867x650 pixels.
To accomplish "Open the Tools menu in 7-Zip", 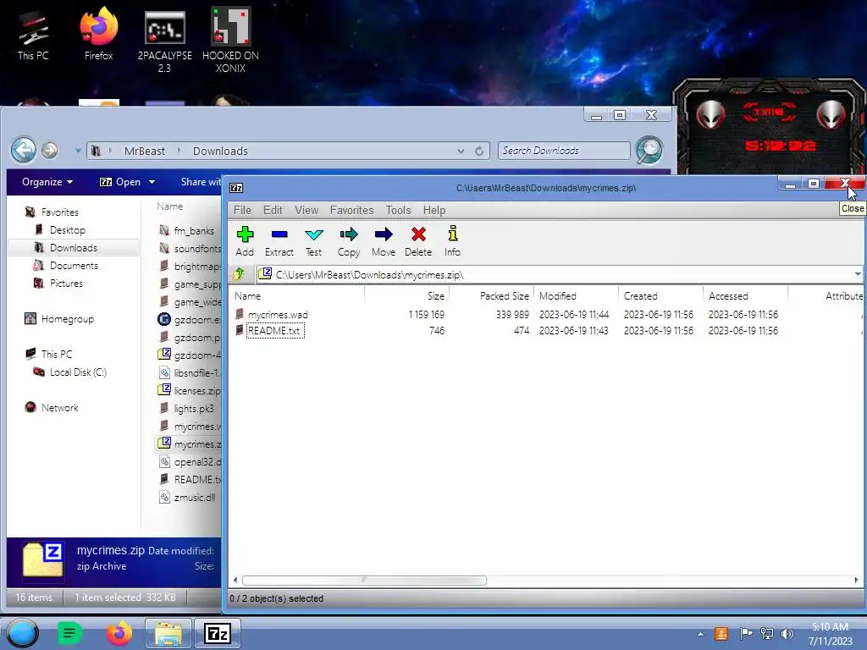I will pyautogui.click(x=398, y=210).
